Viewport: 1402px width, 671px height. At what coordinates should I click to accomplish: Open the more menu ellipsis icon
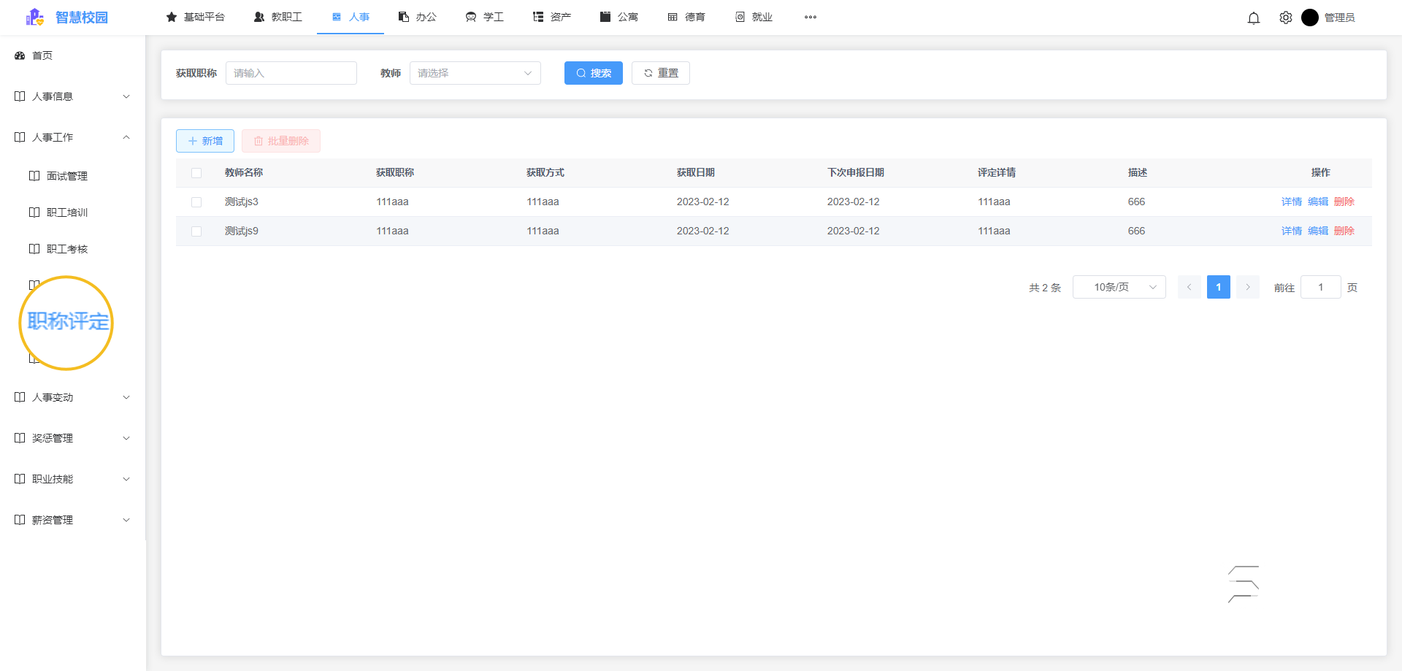point(810,17)
